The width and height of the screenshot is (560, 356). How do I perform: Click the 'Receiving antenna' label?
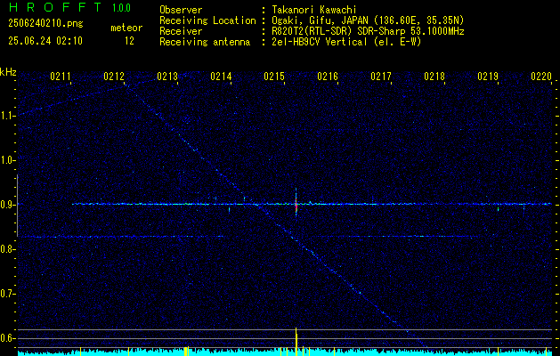(x=205, y=42)
